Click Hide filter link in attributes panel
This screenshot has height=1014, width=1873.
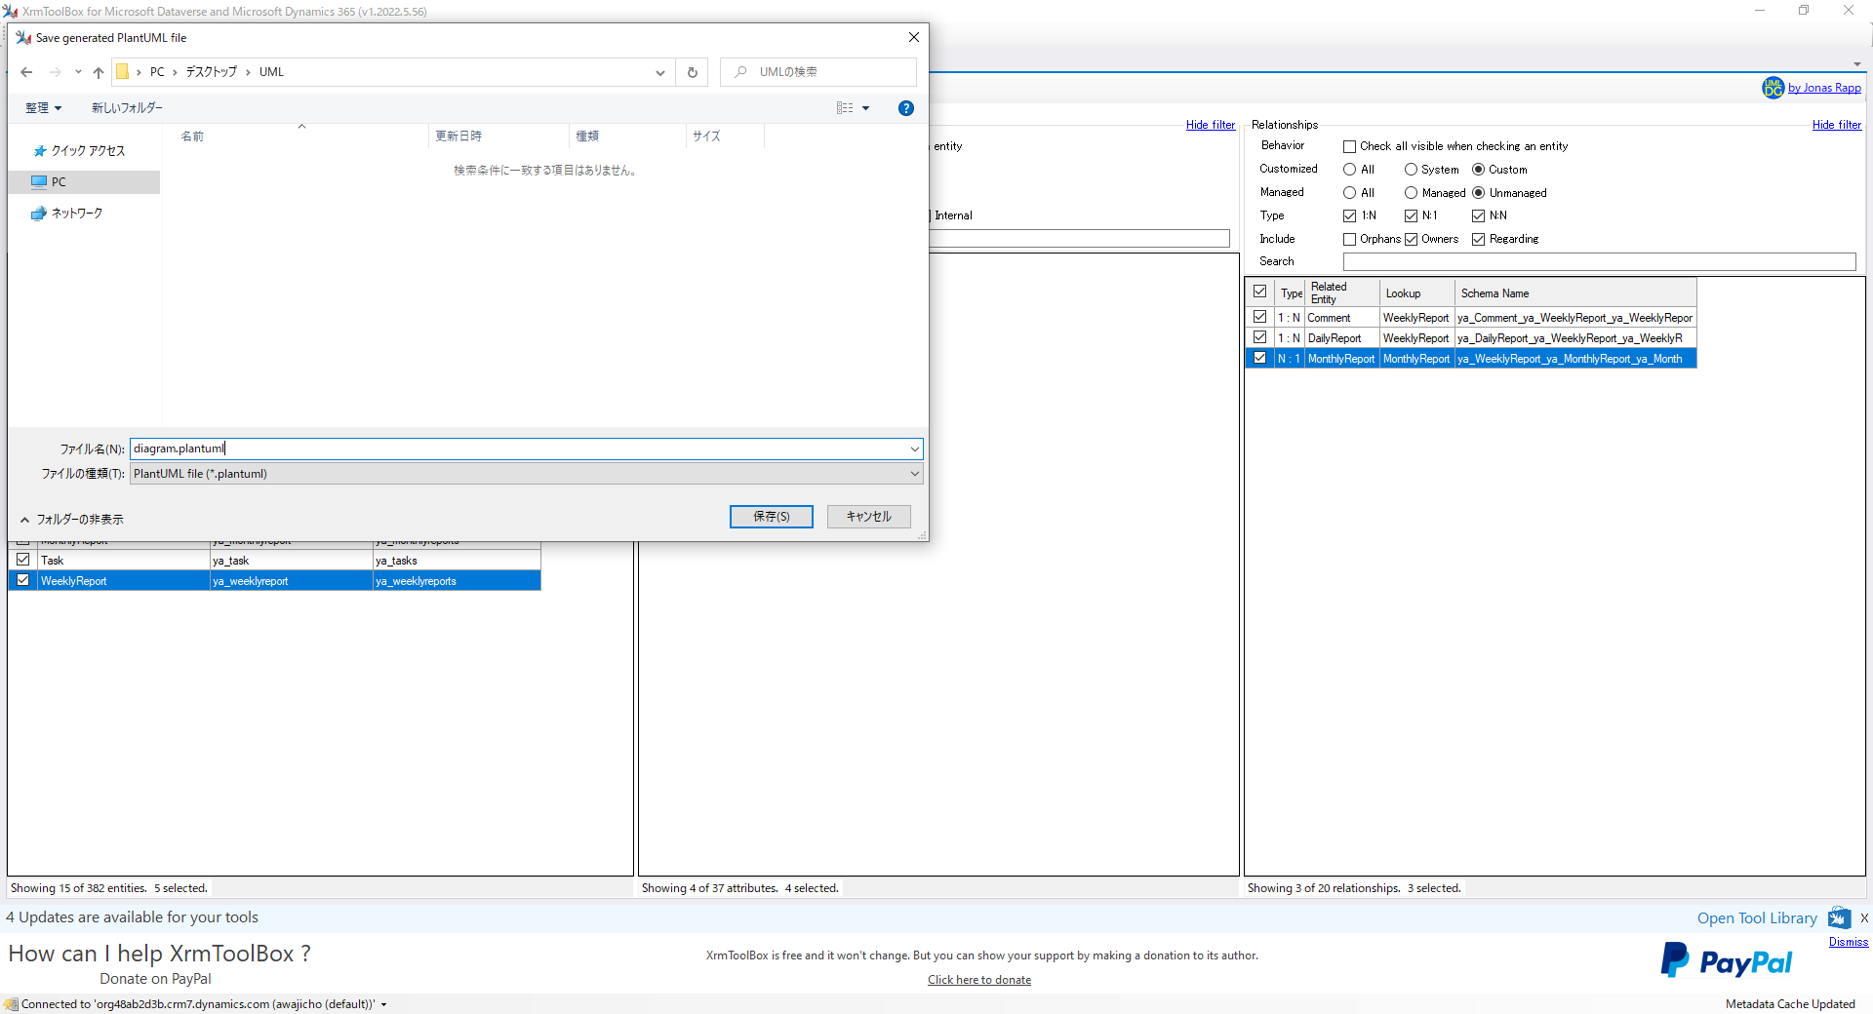1210,125
